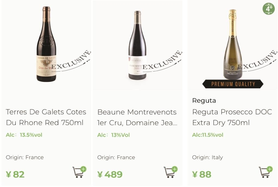Add Reguta Prosecco to cart

click(266, 172)
